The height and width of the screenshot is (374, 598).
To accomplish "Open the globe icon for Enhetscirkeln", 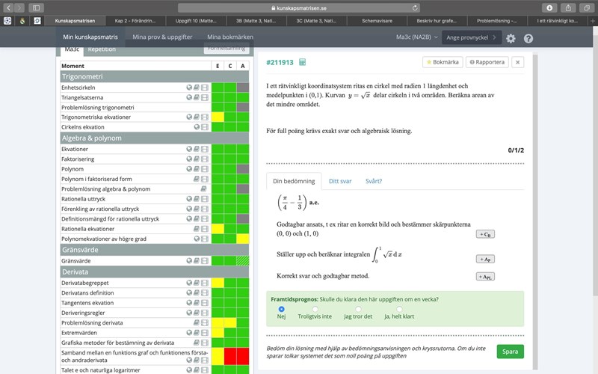I will coord(189,88).
